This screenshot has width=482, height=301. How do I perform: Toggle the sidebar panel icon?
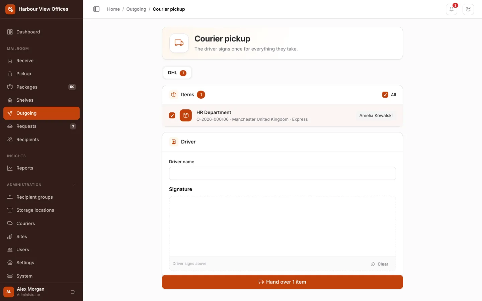96,9
